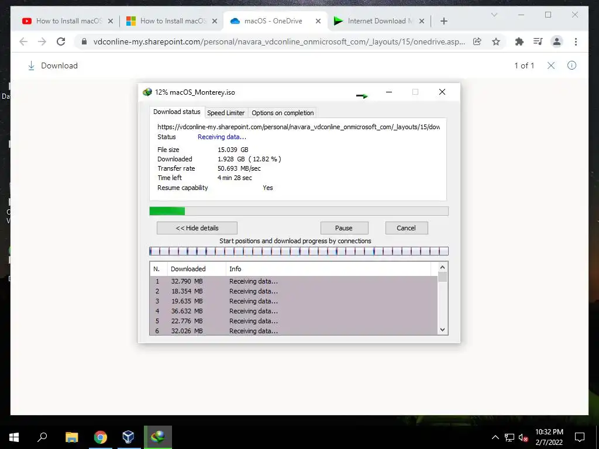Open taskbar search

click(x=42, y=437)
